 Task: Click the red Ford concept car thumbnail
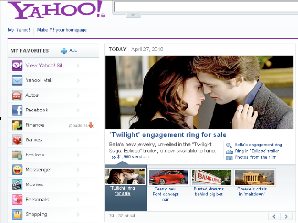168,177
